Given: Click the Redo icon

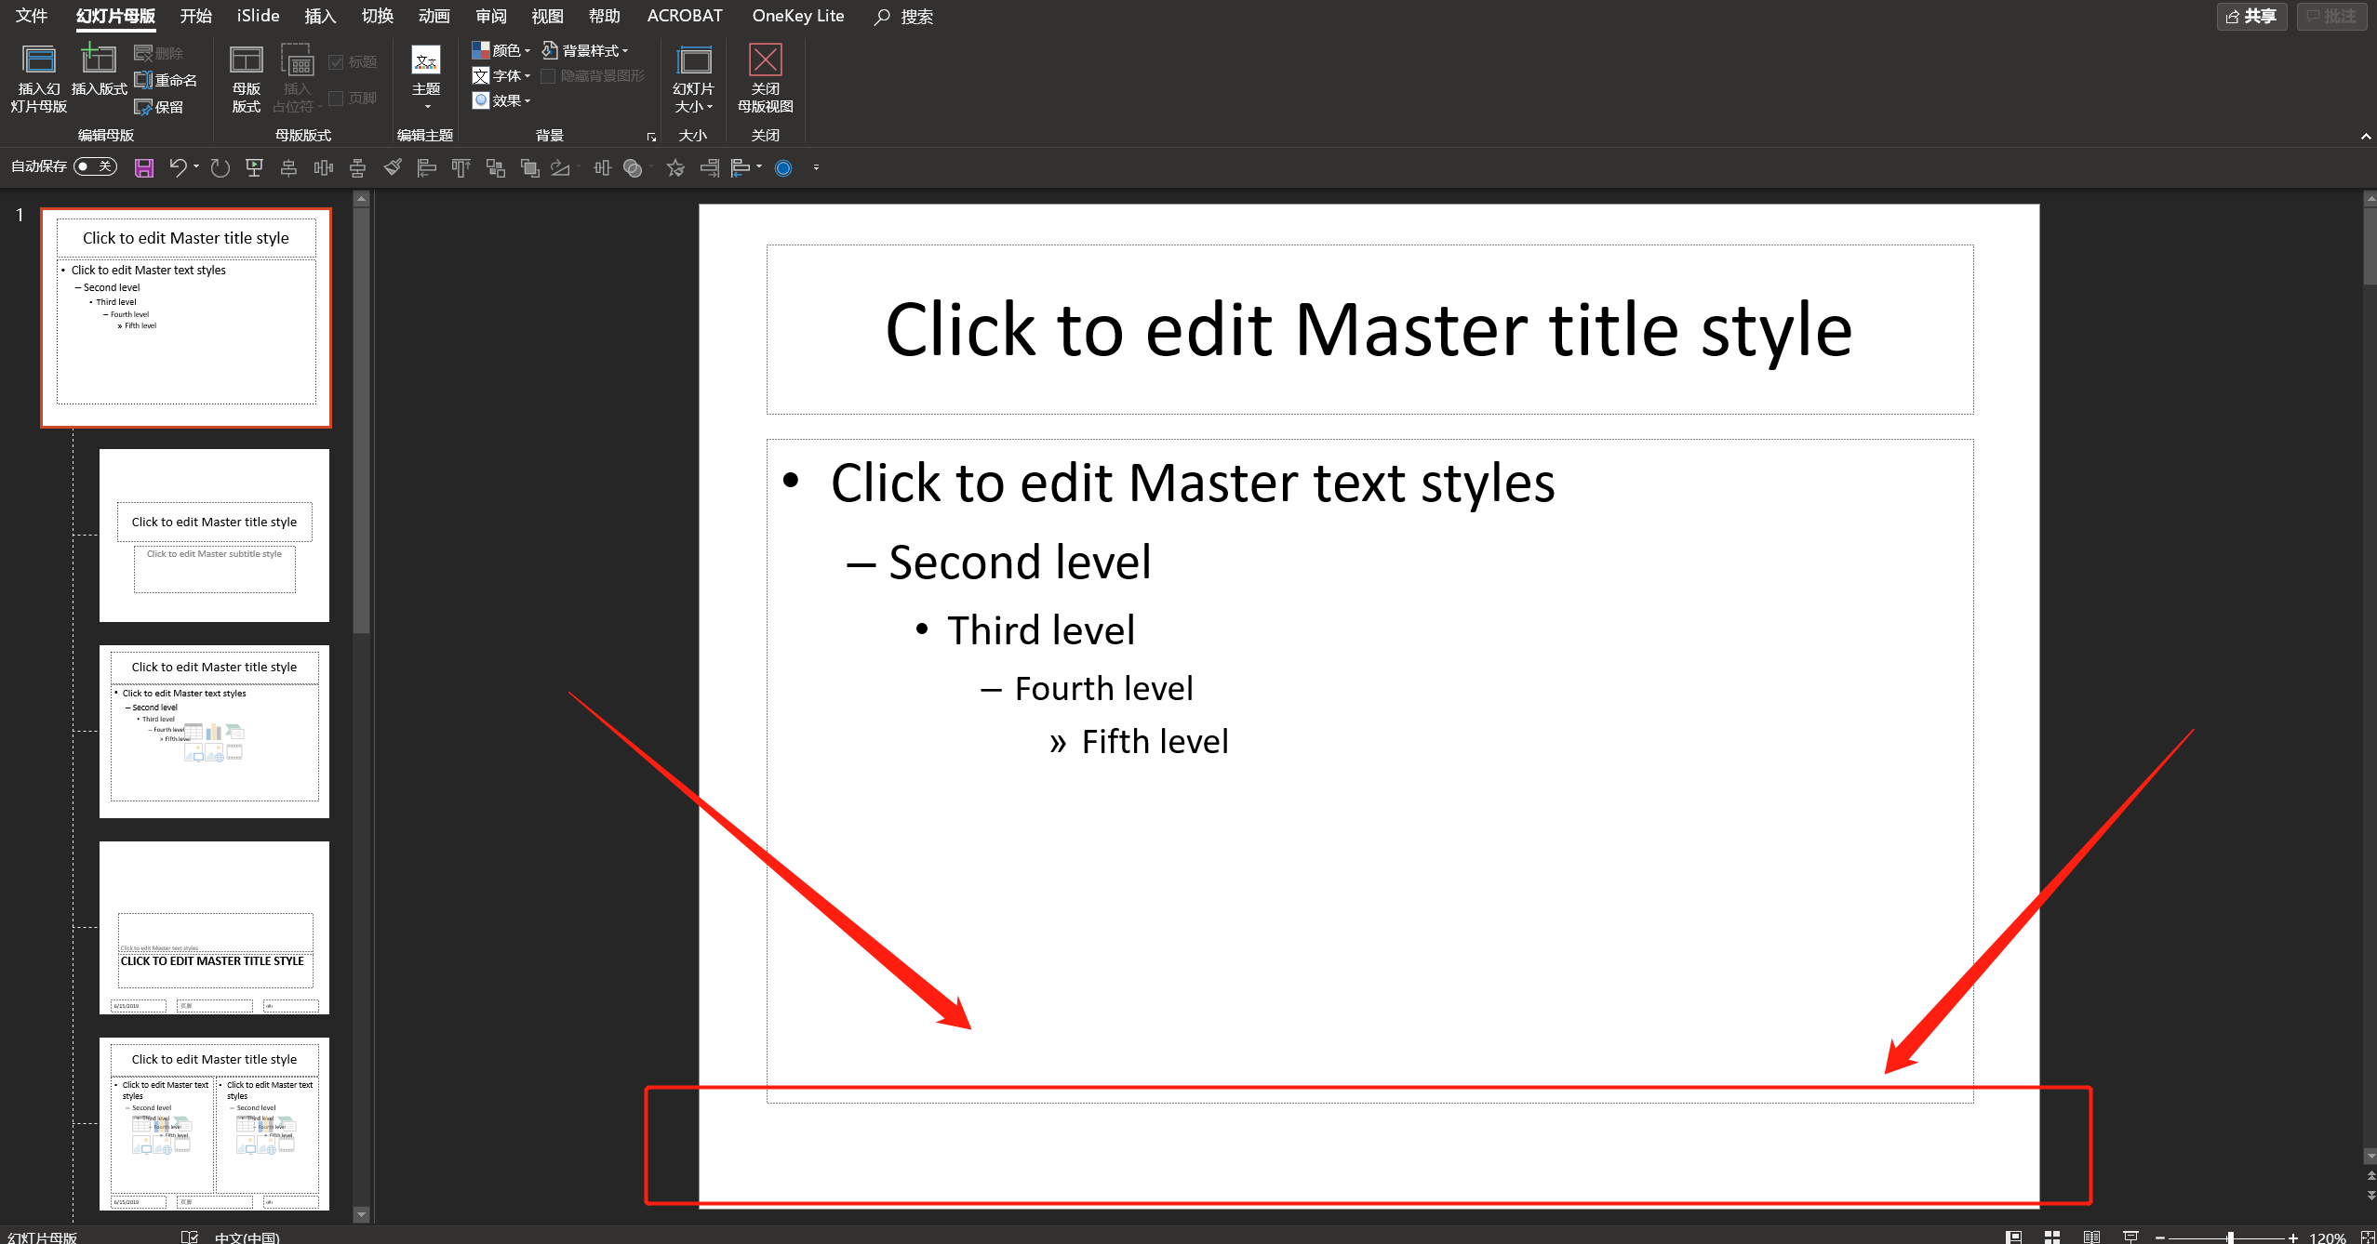Looking at the screenshot, I should coord(220,168).
